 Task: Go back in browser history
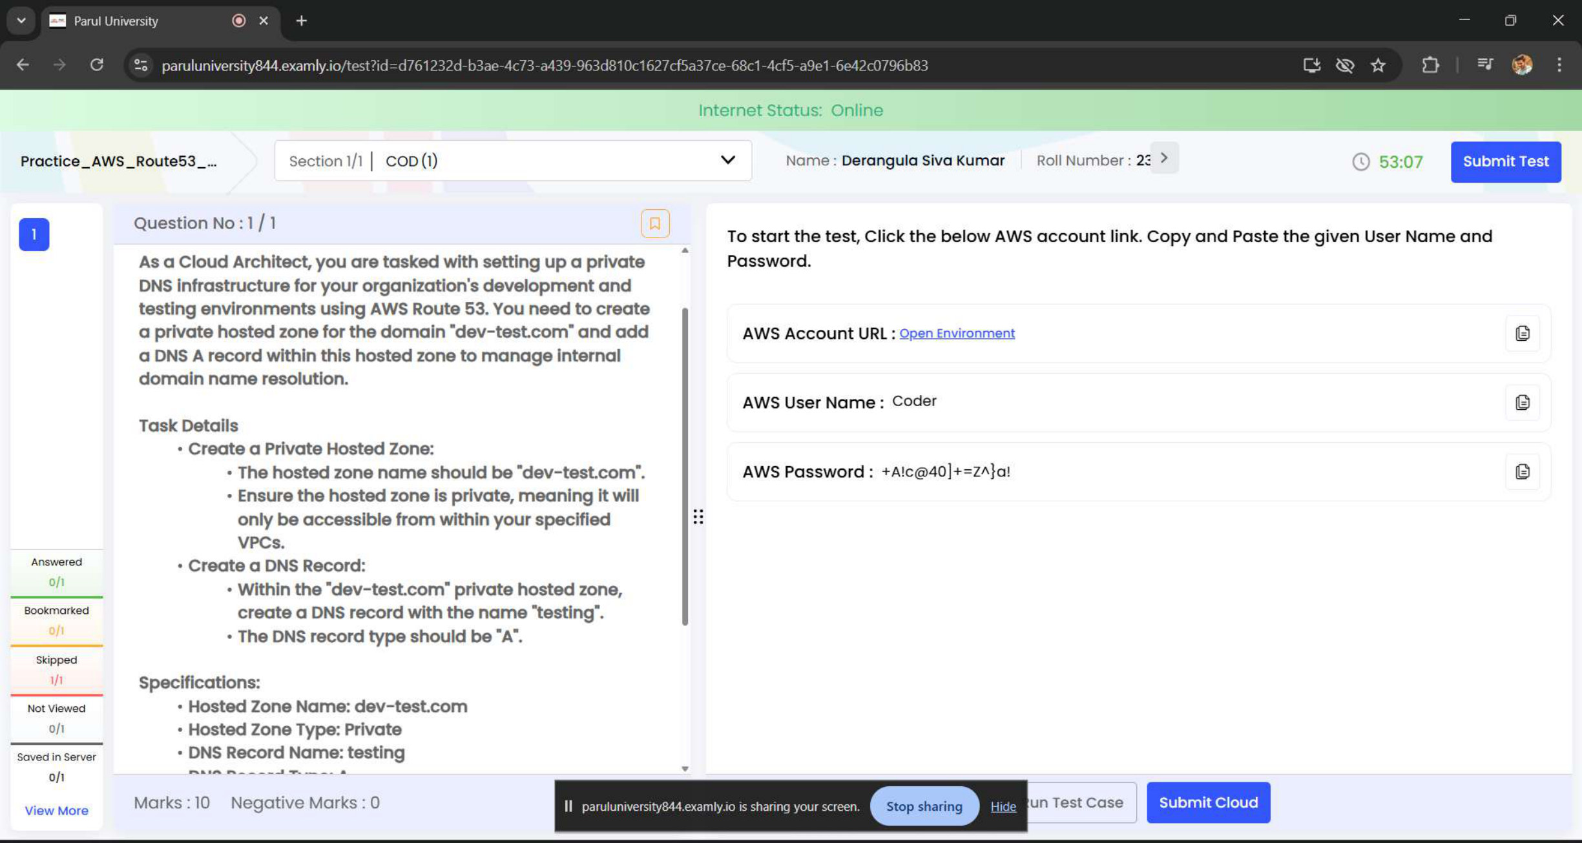(23, 65)
